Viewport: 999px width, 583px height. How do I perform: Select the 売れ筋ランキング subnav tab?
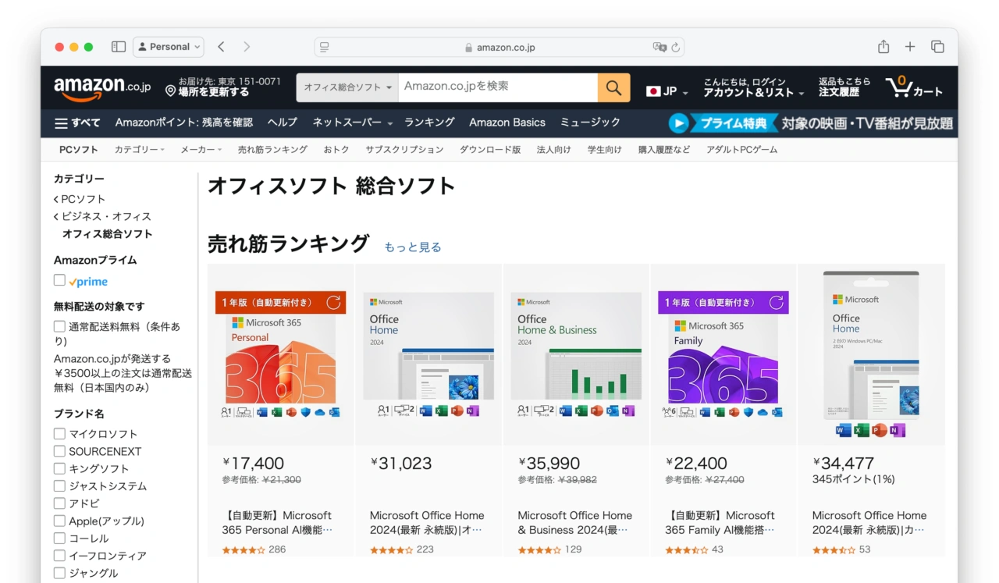point(272,150)
